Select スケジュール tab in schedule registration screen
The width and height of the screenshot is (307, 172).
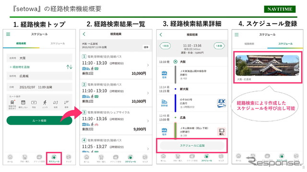coord(285,44)
